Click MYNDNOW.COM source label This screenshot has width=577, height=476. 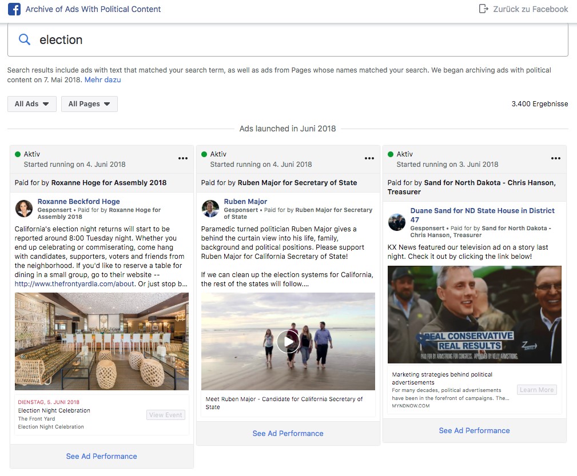[411, 406]
